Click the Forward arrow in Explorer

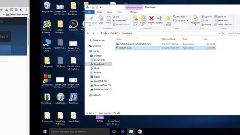pos(93,33)
